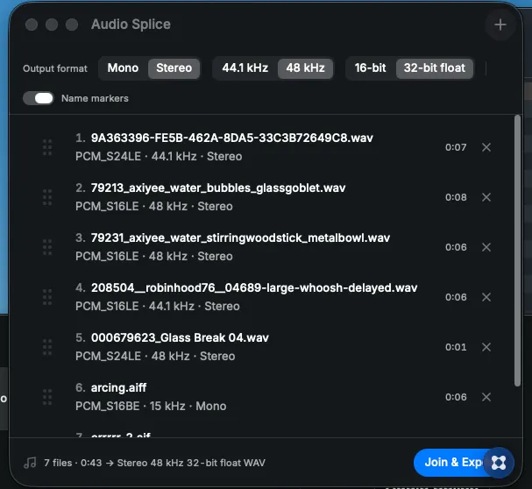Click the Output format label
532x489 pixels.
(55, 68)
